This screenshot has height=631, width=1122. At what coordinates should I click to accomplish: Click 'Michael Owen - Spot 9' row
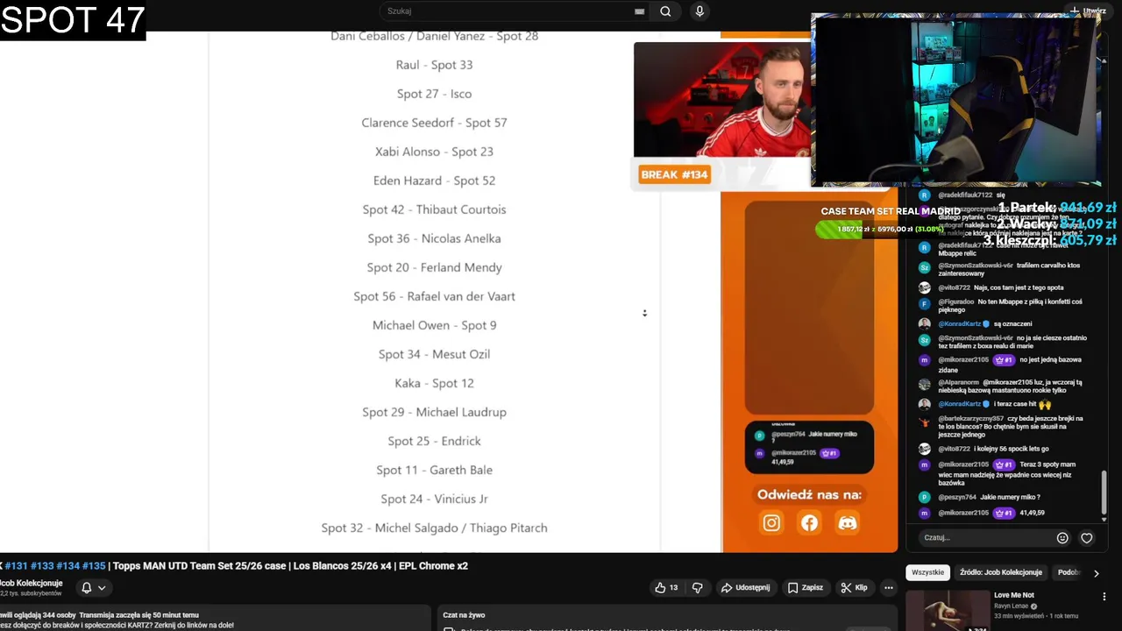click(x=434, y=325)
